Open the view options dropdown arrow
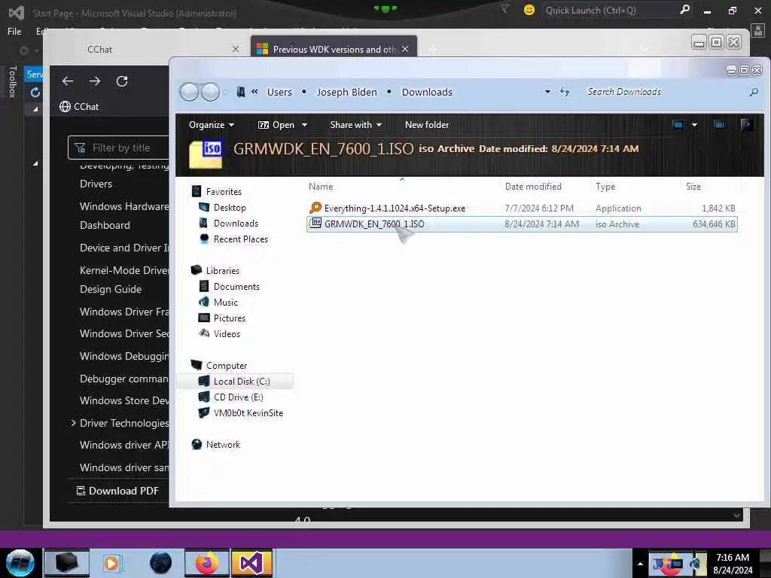This screenshot has height=578, width=771. [694, 125]
